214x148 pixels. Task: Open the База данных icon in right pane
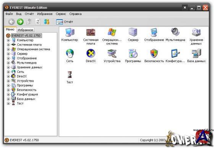196,53
